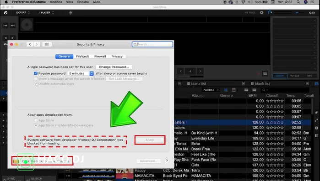
Task: Toggle Disable automatic login checkbox
Action: [x=36, y=84]
